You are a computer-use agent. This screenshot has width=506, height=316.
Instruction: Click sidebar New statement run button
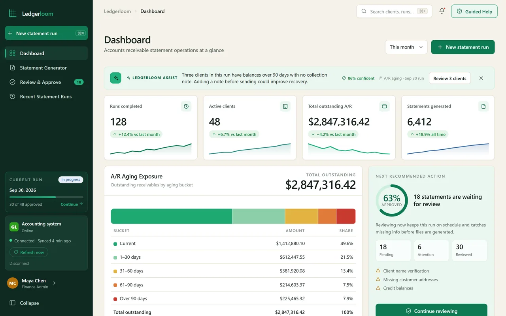46,33
